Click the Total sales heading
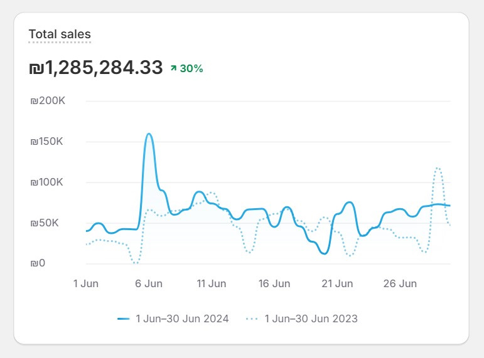This screenshot has width=484, height=358. 60,34
